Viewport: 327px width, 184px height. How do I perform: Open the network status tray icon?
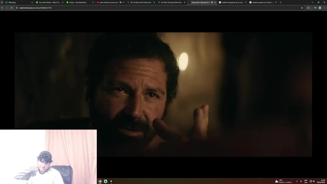point(311,181)
